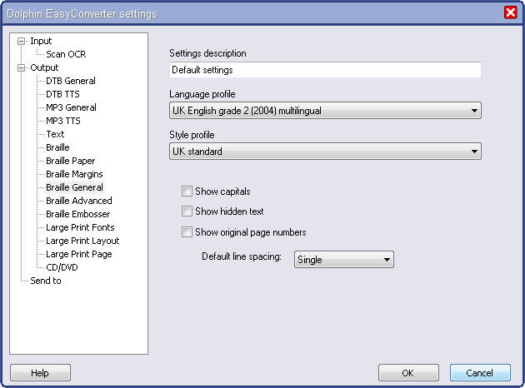Open CD/DVD settings page
The height and width of the screenshot is (388, 525).
pos(62,267)
